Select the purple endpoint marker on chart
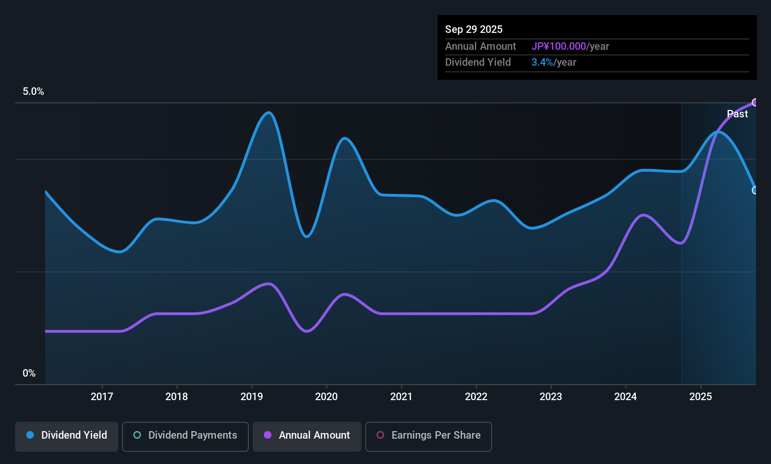The width and height of the screenshot is (771, 464). click(x=756, y=102)
